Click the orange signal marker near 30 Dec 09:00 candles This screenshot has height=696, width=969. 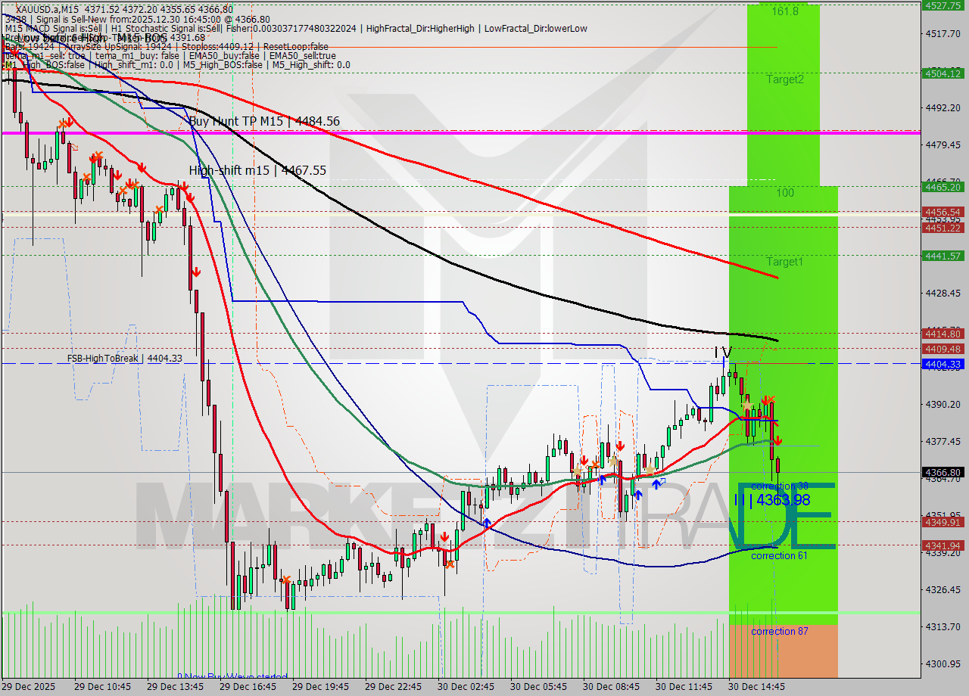595,464
